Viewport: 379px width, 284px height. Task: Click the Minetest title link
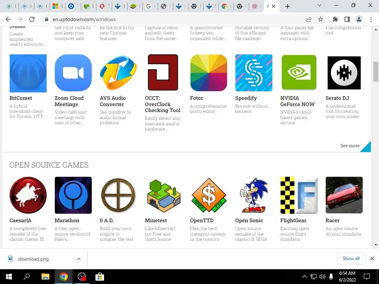pos(156,220)
